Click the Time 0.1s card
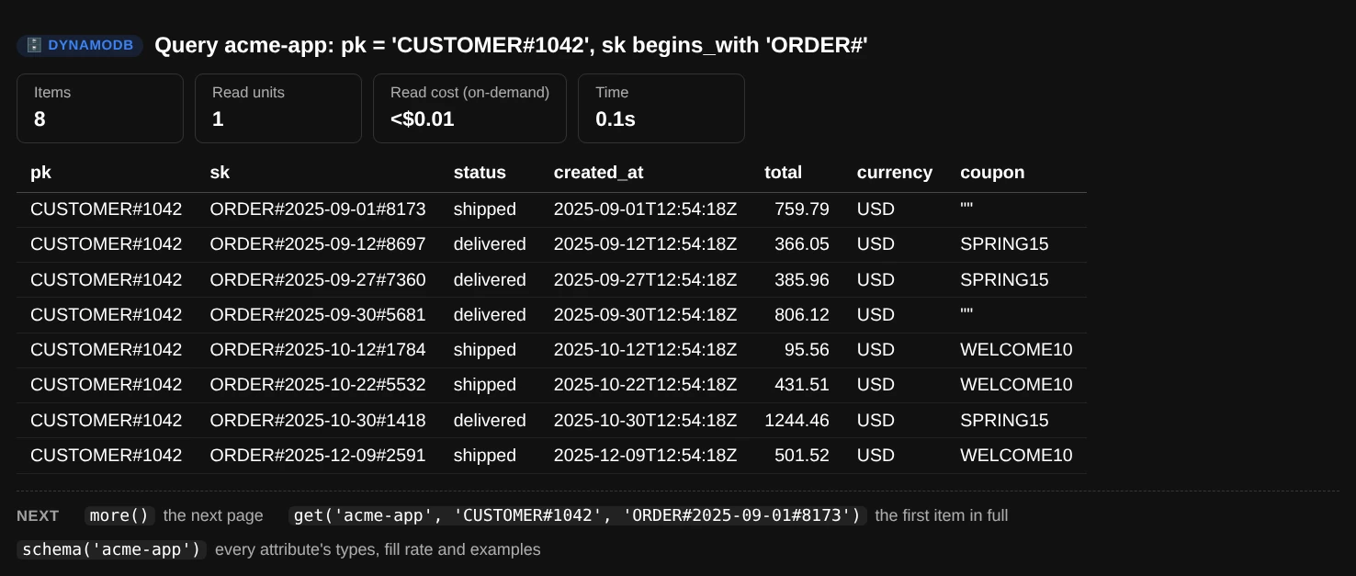This screenshot has height=576, width=1356. [x=661, y=108]
